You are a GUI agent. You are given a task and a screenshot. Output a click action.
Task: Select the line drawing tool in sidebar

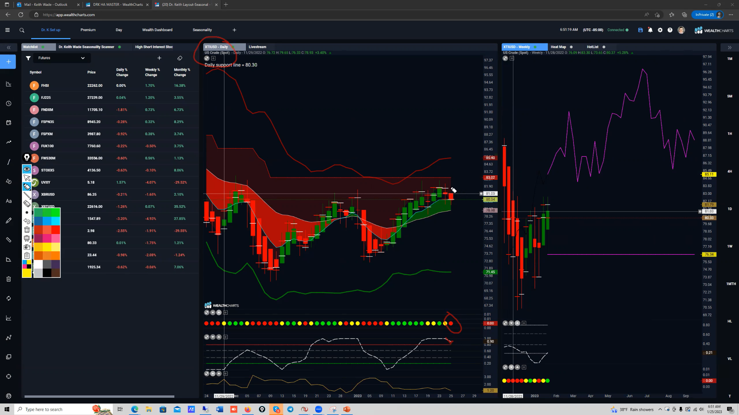click(8, 162)
